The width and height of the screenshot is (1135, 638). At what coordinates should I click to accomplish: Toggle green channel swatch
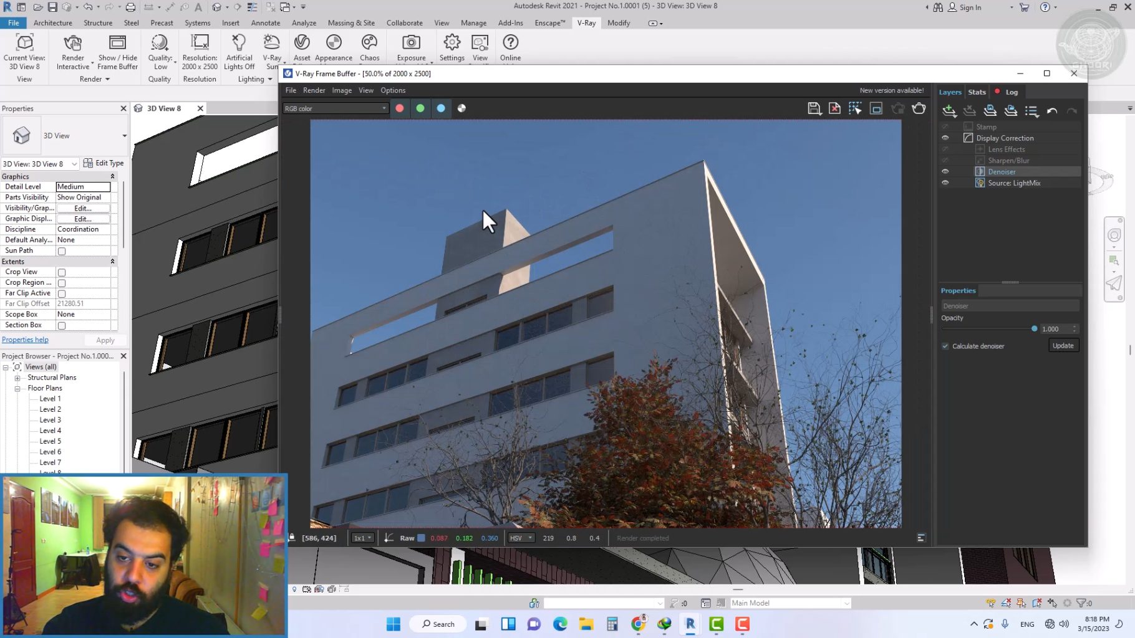[x=420, y=108]
